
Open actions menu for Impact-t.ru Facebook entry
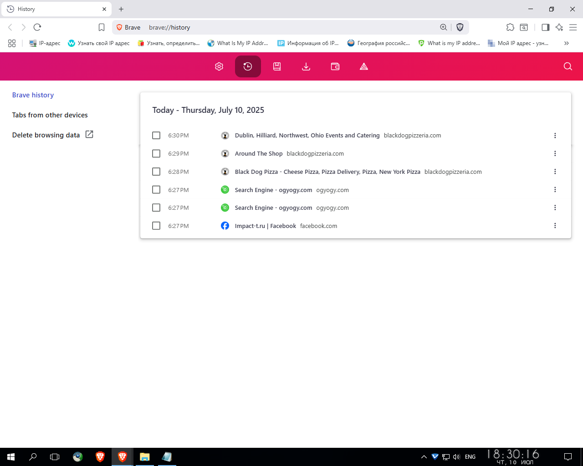(555, 226)
